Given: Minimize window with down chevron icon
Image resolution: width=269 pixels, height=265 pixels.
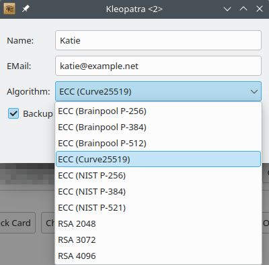Looking at the screenshot, I should [x=227, y=9].
